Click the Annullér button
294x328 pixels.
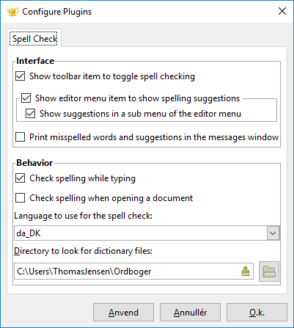point(190,313)
